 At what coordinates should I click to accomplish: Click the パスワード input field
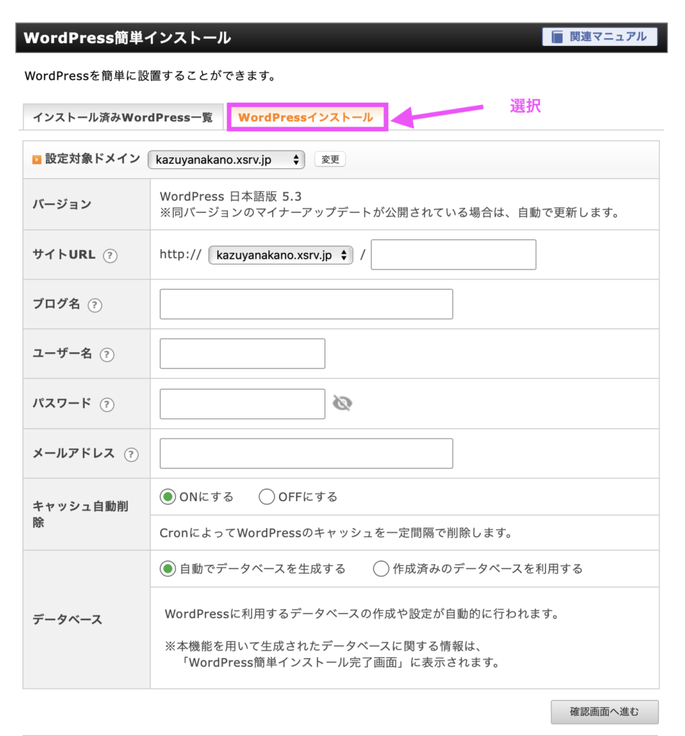[x=242, y=404]
